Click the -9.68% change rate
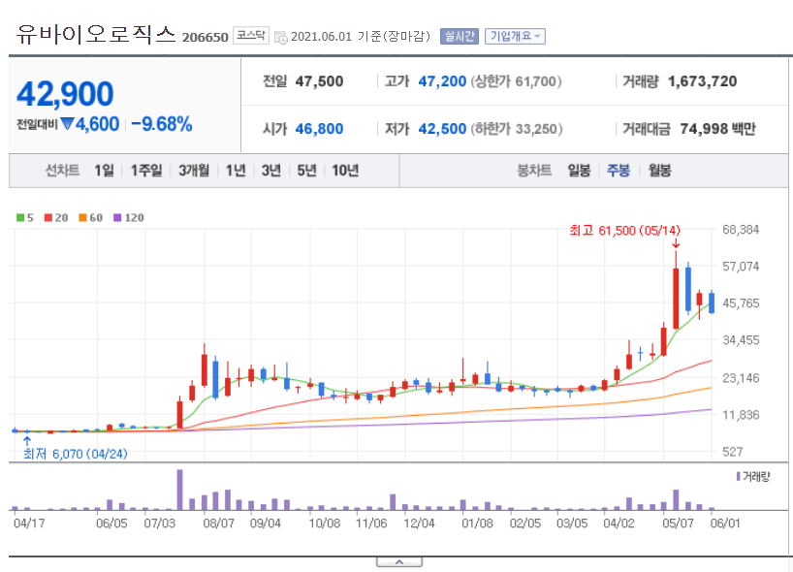793x572 pixels. [162, 124]
